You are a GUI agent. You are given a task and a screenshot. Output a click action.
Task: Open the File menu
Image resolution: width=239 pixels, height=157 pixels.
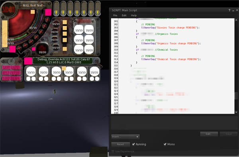click(115, 16)
